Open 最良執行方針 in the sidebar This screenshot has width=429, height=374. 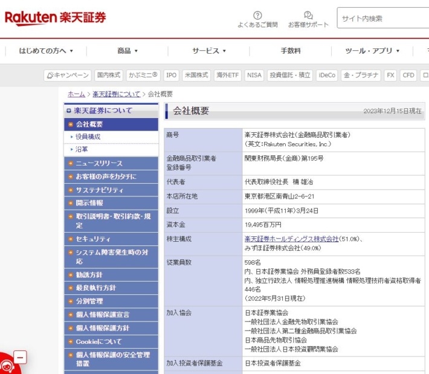111,288
